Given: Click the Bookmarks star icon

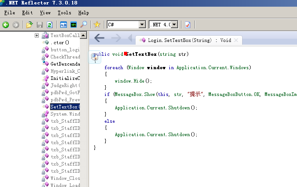Looking at the screenshot, I should pyautogui.click(x=97, y=25).
